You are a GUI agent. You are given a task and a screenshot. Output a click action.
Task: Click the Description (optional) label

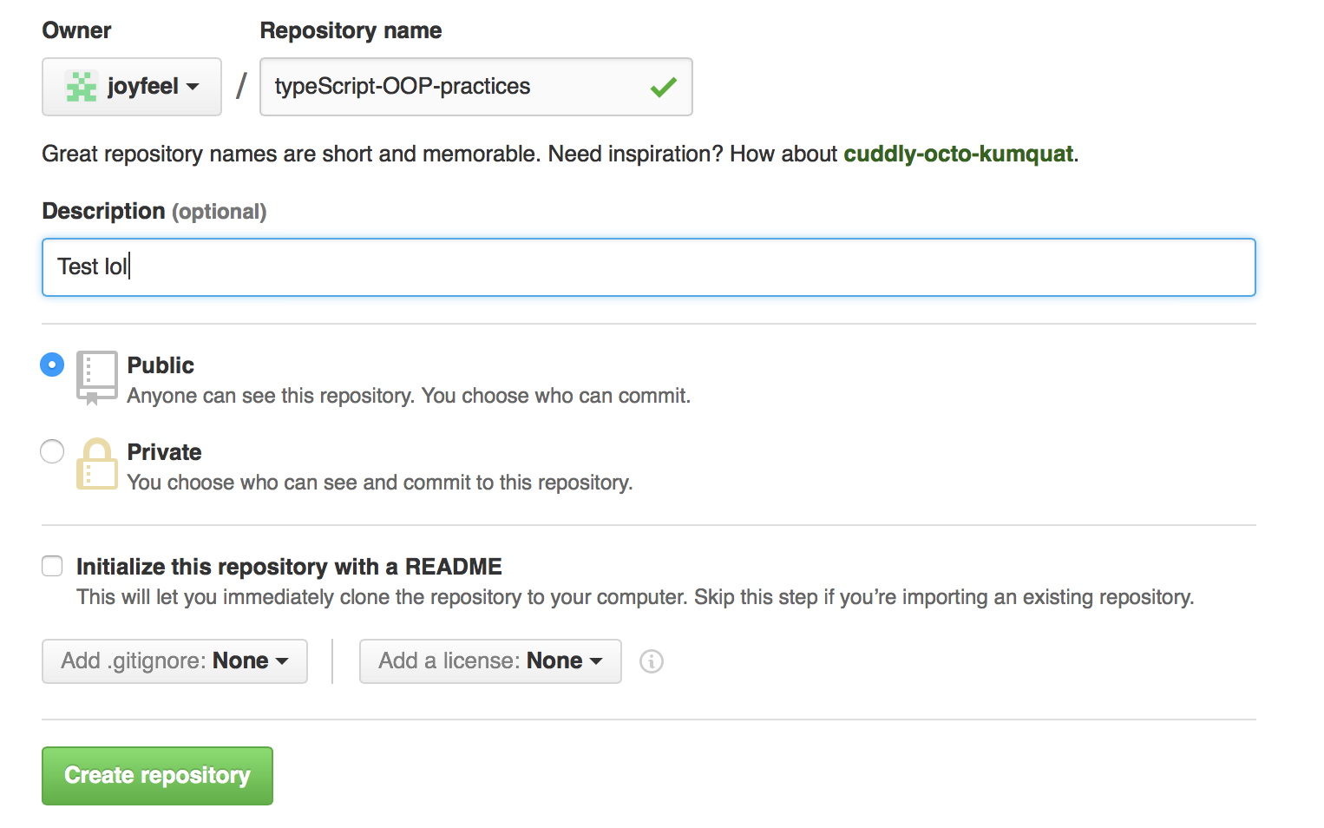point(154,211)
